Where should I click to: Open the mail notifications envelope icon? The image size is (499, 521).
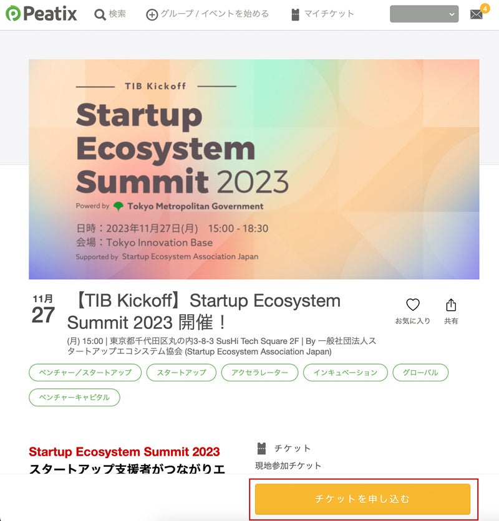pyautogui.click(x=477, y=14)
